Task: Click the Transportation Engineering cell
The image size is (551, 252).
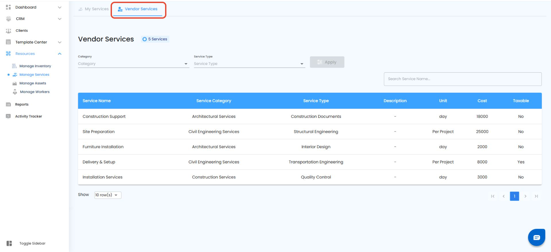Action: (316, 162)
